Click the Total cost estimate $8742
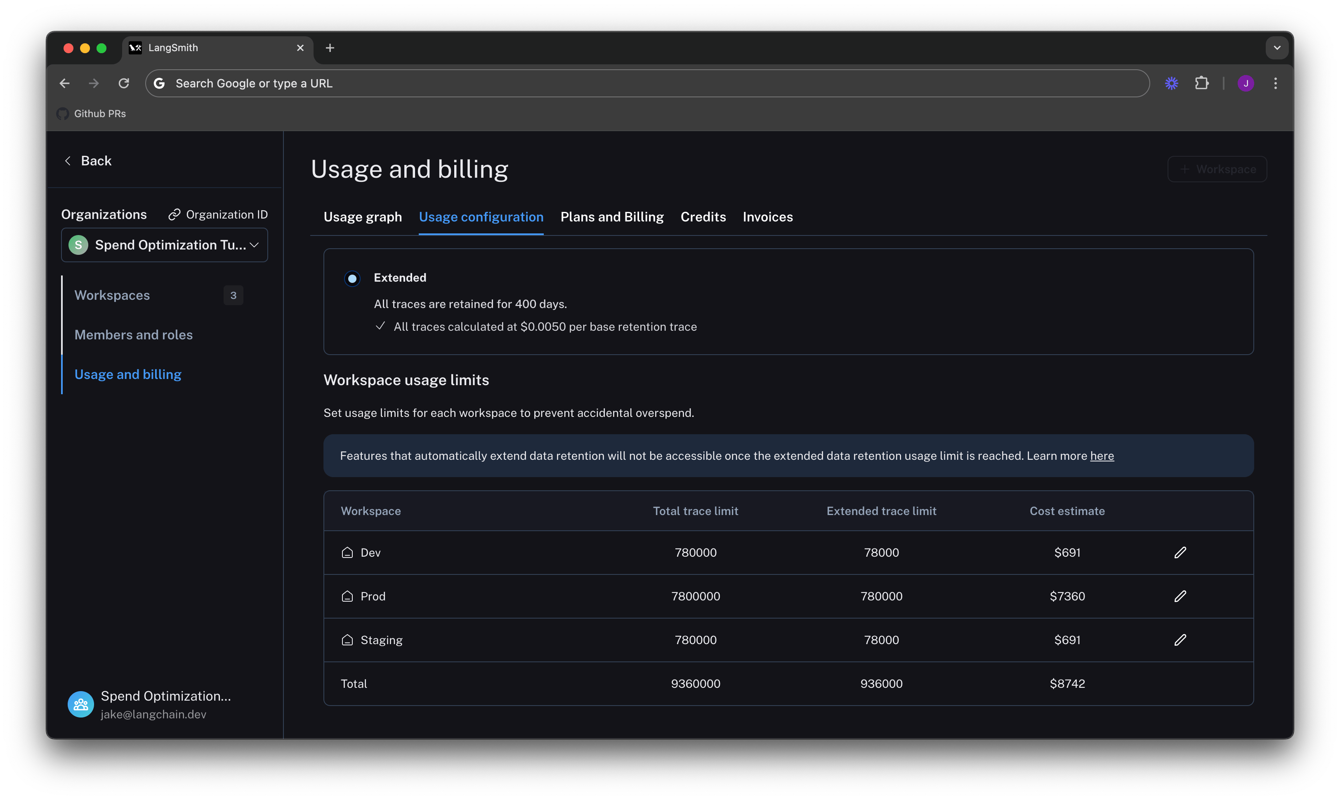This screenshot has height=800, width=1340. tap(1067, 684)
